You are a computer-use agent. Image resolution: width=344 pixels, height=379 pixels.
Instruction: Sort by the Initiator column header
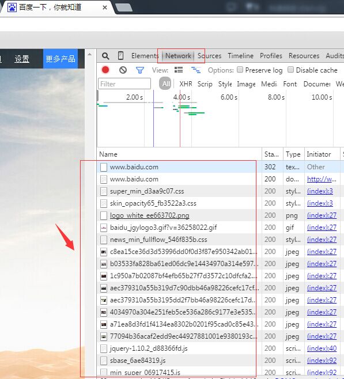(x=322, y=154)
